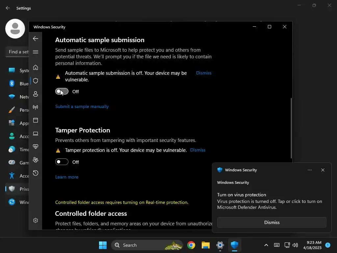The width and height of the screenshot is (337, 253).
Task: Click Learn more under Tamper Protection
Action: [66, 177]
